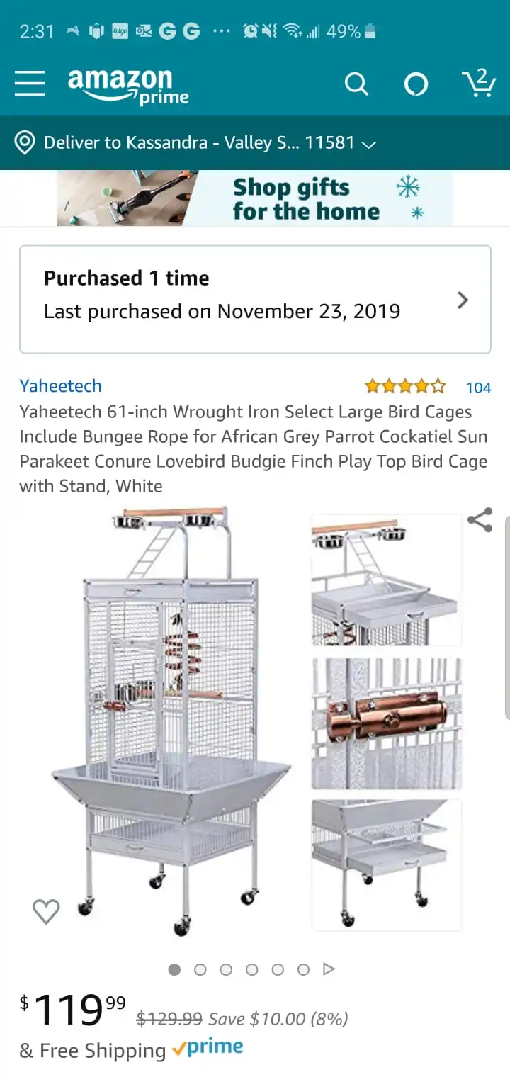Image resolution: width=510 pixels, height=1077 pixels.
Task: Open the shopping cart
Action: click(x=479, y=83)
